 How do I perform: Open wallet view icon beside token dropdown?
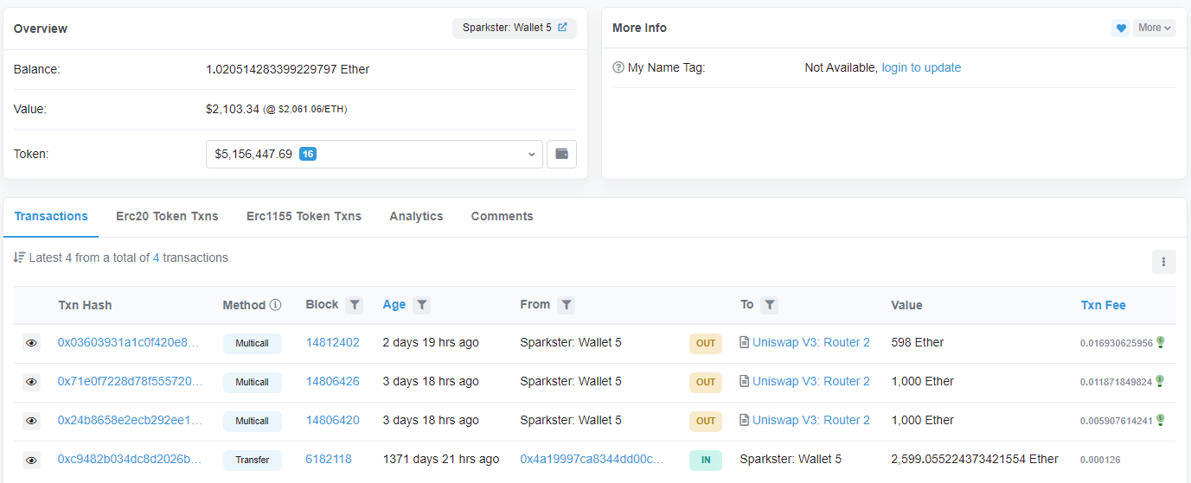(x=561, y=155)
